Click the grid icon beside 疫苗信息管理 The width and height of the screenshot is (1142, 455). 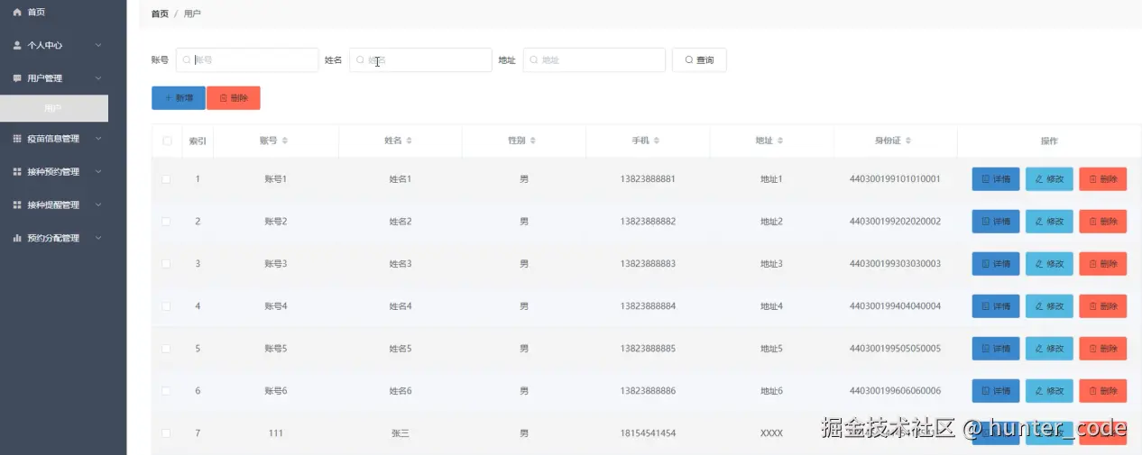point(17,139)
